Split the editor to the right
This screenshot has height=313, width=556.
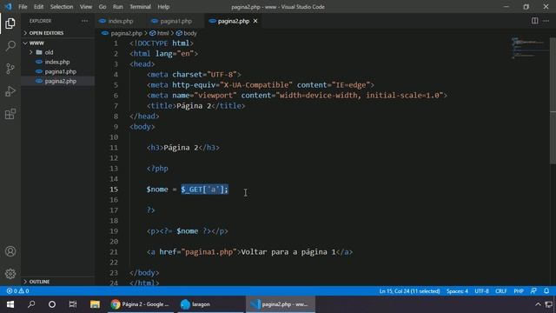coord(534,21)
